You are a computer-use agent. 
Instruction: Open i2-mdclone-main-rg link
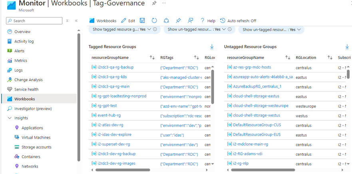(x=251, y=144)
